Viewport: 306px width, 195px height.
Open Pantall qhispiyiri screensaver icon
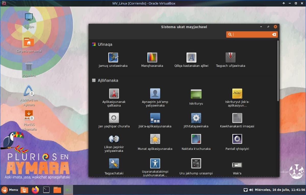237,139
